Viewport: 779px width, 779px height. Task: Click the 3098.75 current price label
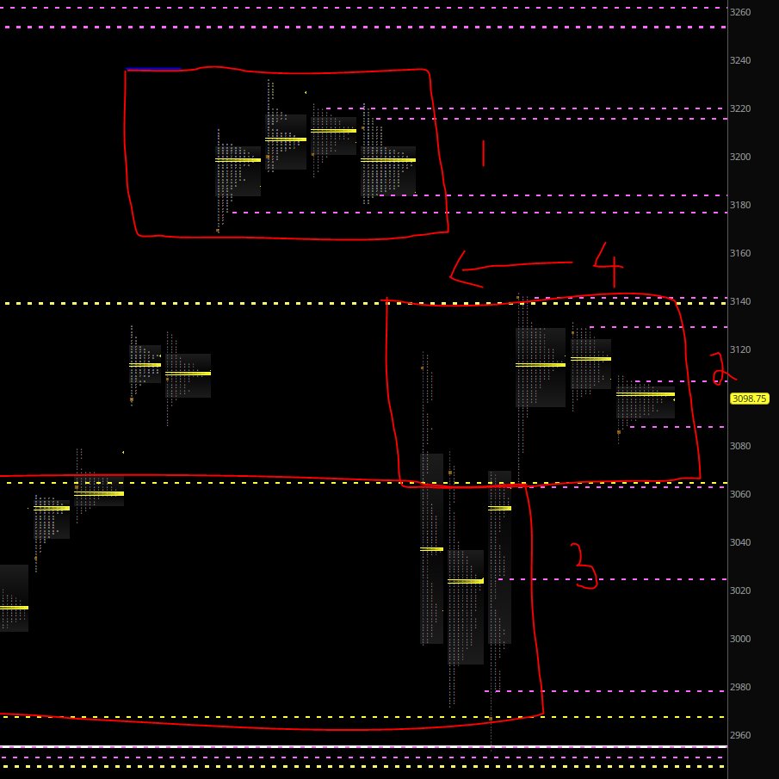click(x=750, y=399)
